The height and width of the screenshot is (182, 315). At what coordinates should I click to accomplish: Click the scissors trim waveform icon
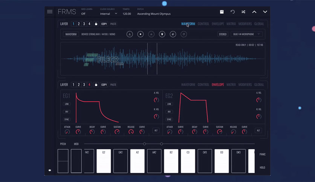pyautogui.click(x=151, y=34)
